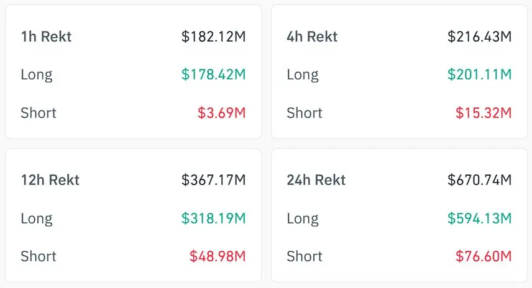Click the Short label in 4h Rekt card
The width and height of the screenshot is (532, 288).
pos(305,113)
